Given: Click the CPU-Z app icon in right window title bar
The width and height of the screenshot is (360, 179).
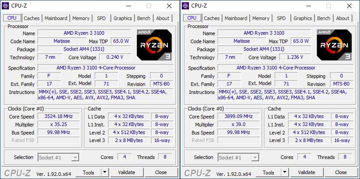Looking at the screenshot, I should pos(185,6).
